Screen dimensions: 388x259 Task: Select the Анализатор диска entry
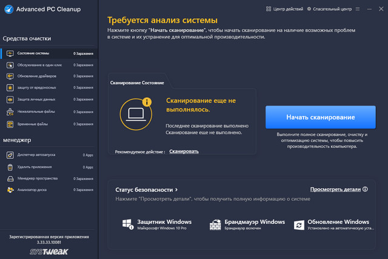50,190
